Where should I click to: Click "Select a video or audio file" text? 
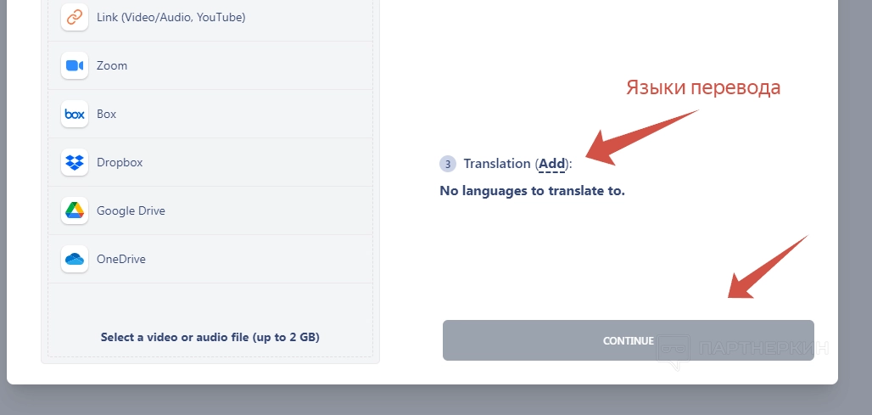point(210,337)
